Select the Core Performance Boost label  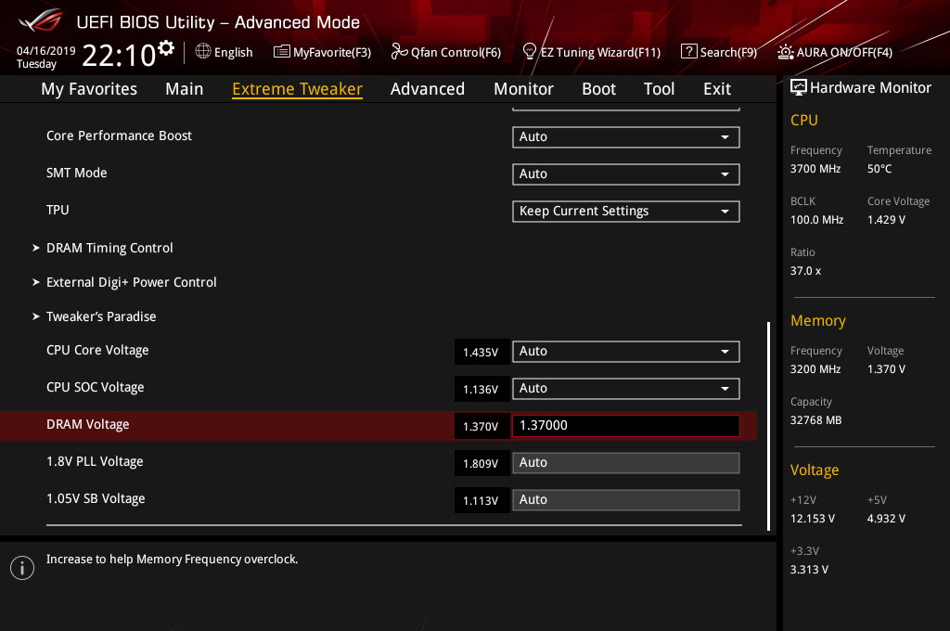click(x=119, y=135)
